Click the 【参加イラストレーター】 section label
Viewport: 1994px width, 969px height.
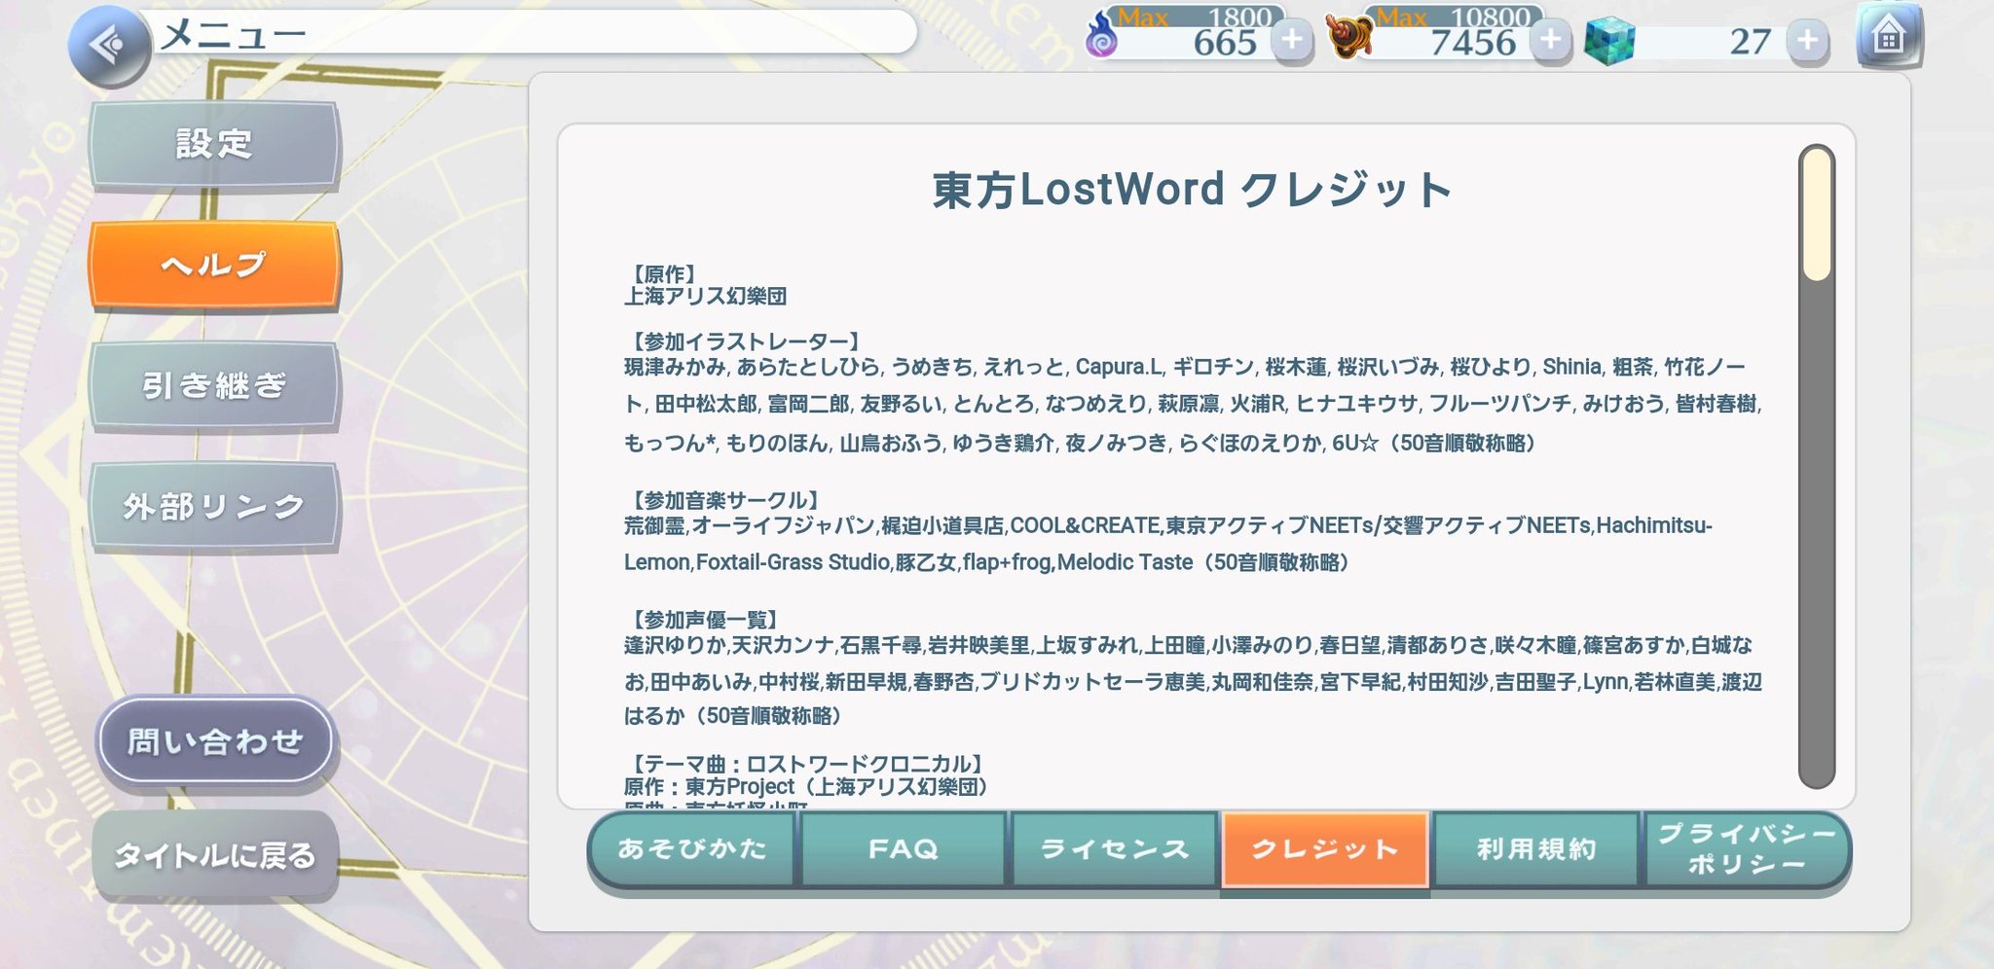(x=745, y=341)
